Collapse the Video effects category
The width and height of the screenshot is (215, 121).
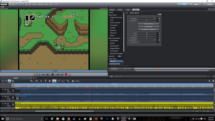tap(122, 15)
